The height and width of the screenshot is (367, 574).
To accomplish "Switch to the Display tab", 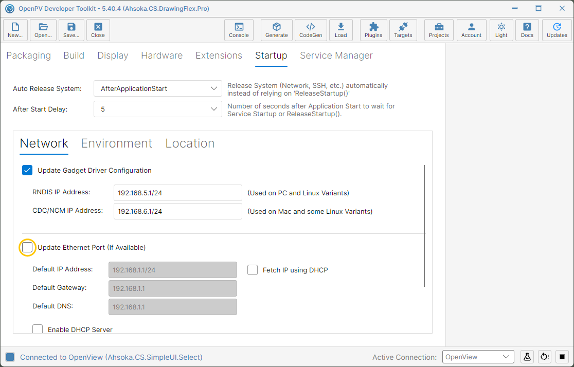I will (x=113, y=56).
